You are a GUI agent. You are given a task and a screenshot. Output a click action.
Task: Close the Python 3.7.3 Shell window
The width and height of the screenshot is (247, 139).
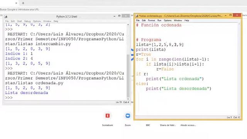pyautogui.click(x=126, y=16)
